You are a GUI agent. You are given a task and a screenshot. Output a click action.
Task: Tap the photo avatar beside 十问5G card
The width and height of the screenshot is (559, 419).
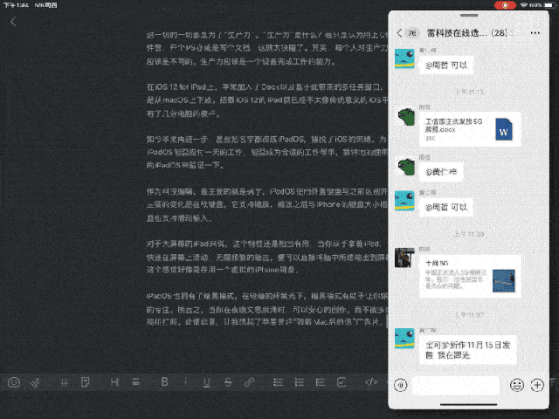coord(404,258)
